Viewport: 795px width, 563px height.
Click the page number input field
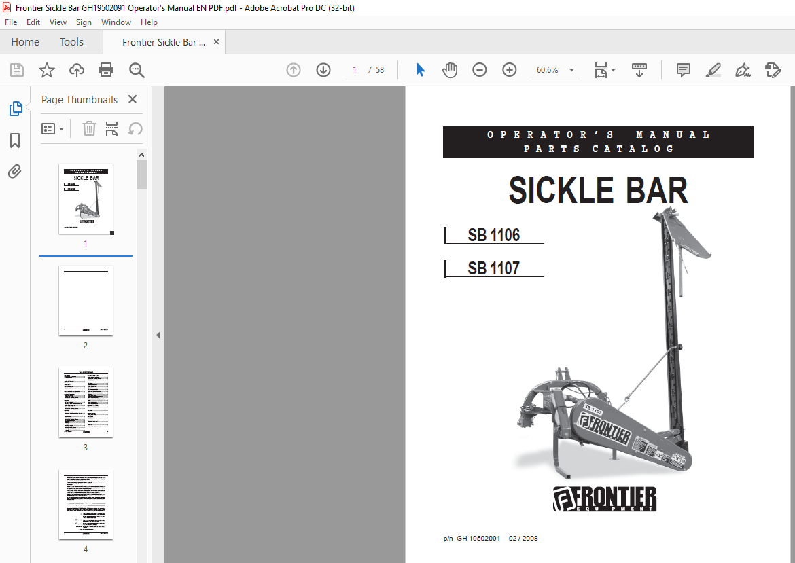(x=355, y=70)
